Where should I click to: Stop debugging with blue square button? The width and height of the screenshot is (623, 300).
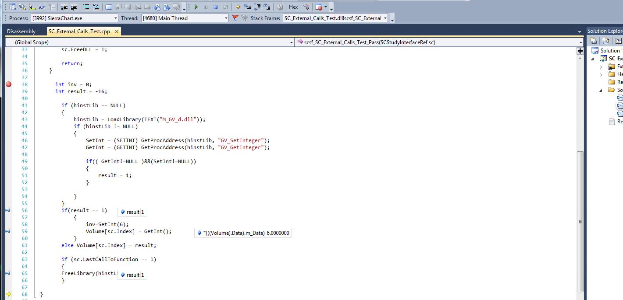(215, 7)
